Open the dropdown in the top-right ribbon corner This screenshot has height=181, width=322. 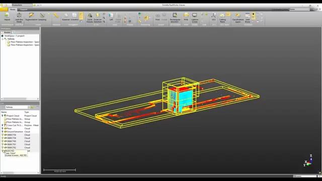pos(299,9)
